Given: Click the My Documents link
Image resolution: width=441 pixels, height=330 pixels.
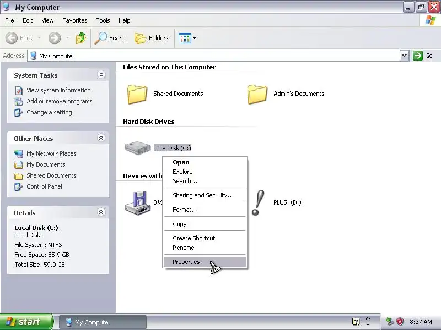Looking at the screenshot, I should [46, 164].
